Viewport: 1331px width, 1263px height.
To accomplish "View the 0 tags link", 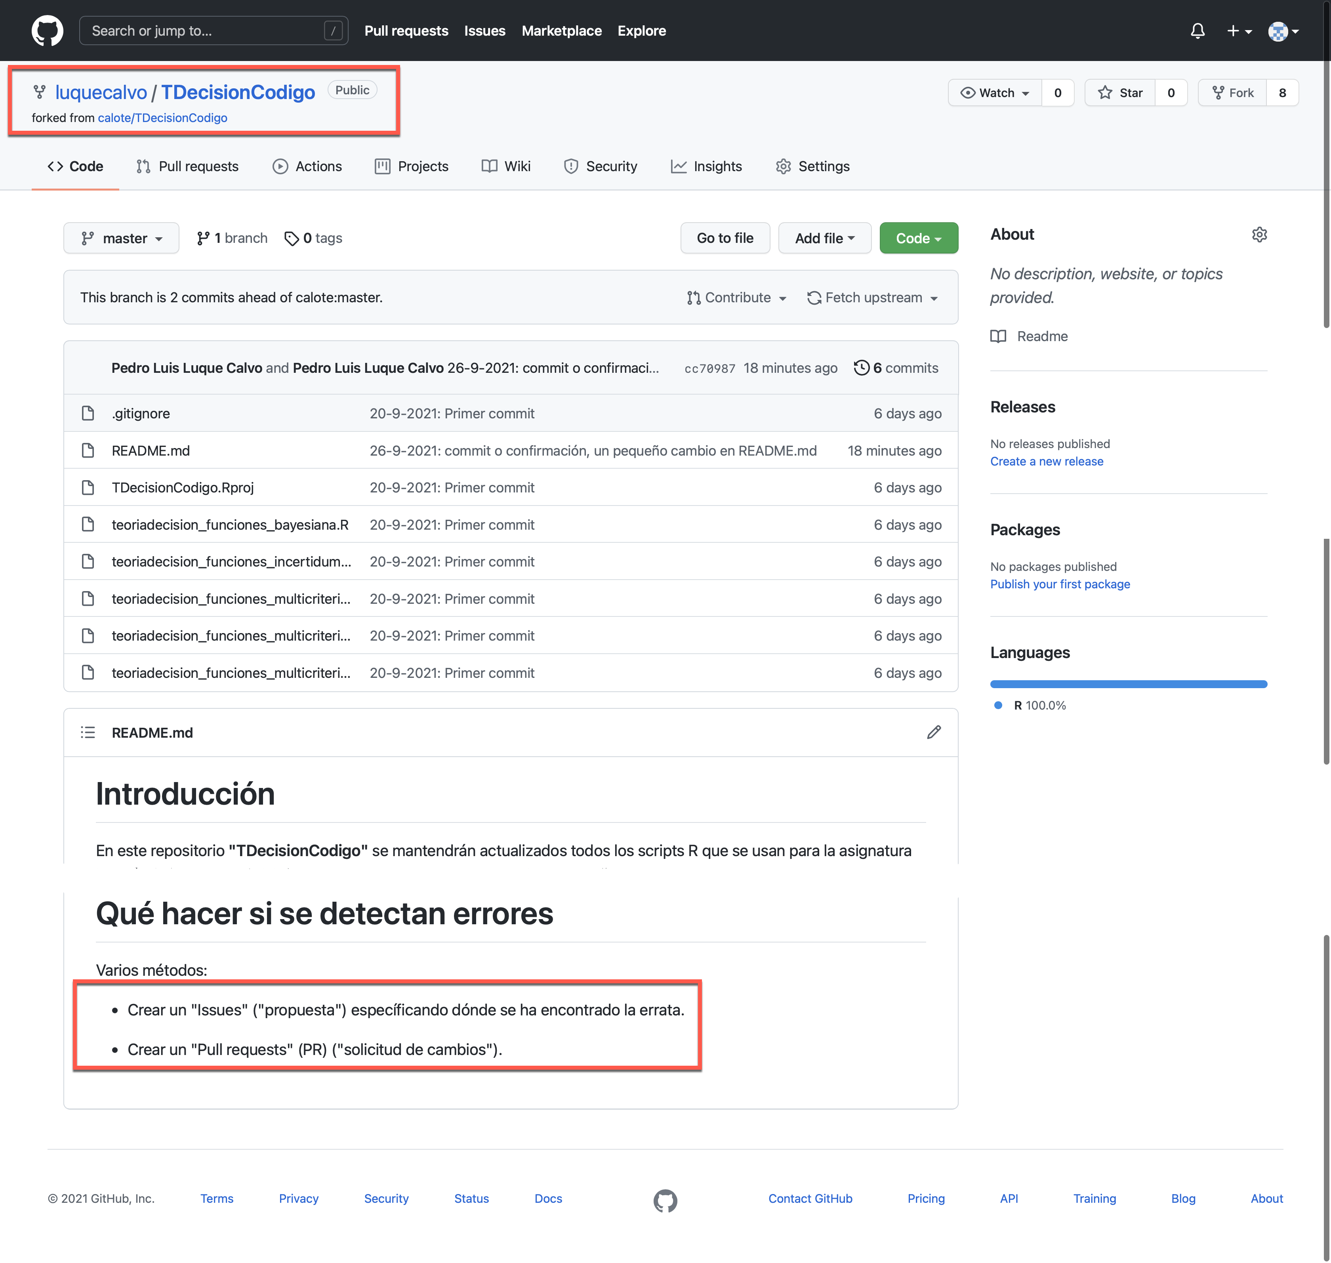I will (x=313, y=238).
